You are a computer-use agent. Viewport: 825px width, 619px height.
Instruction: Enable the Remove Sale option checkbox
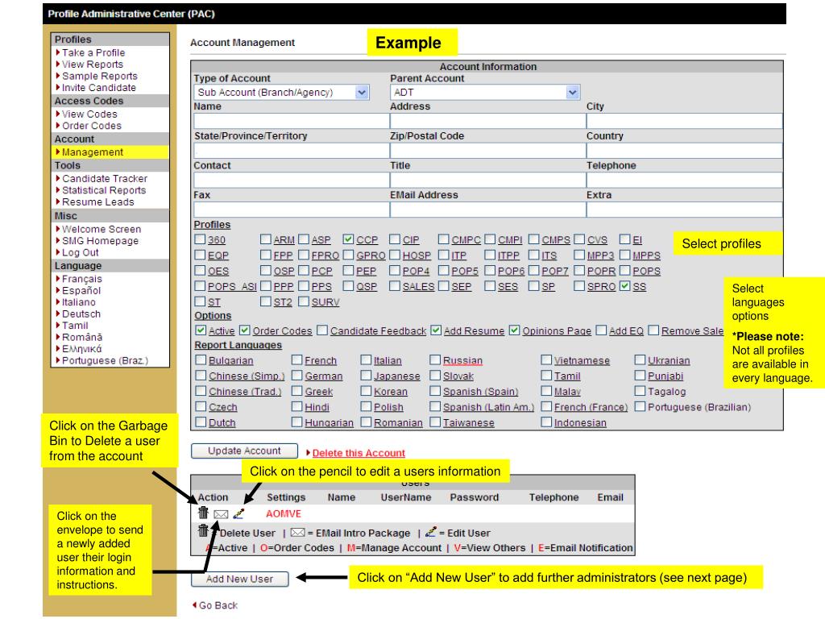(653, 330)
